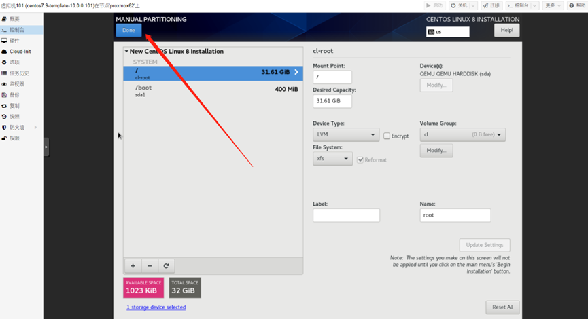The image size is (588, 319).
Task: Click the Name field containing root
Action: [455, 215]
